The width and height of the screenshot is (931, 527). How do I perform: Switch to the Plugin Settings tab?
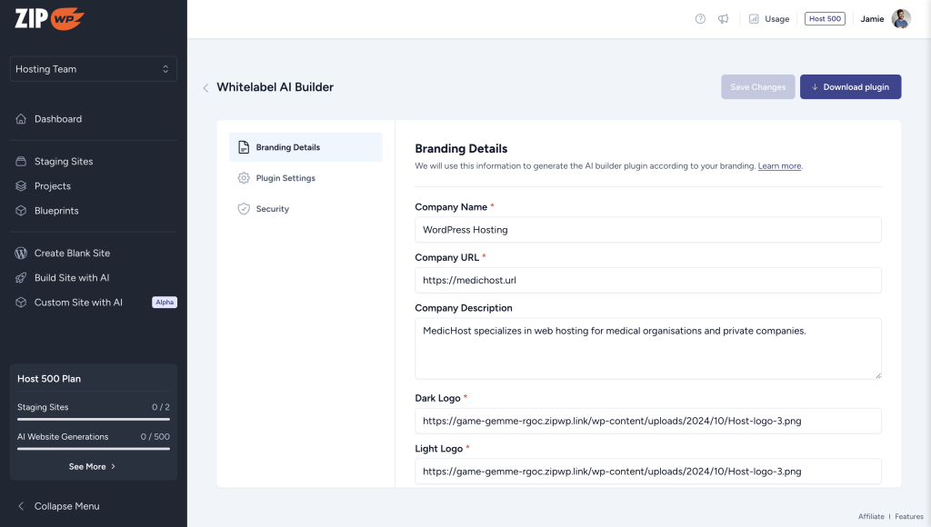285,178
